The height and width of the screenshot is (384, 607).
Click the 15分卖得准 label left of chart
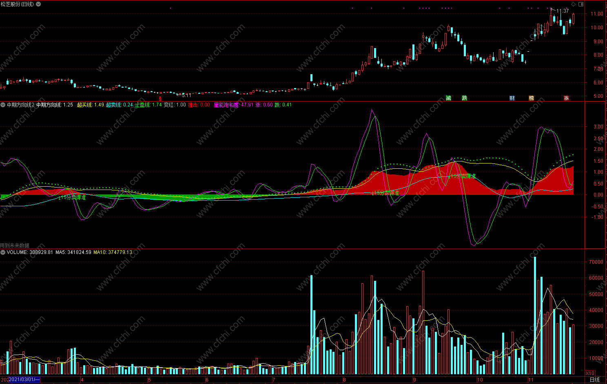(x=73, y=197)
